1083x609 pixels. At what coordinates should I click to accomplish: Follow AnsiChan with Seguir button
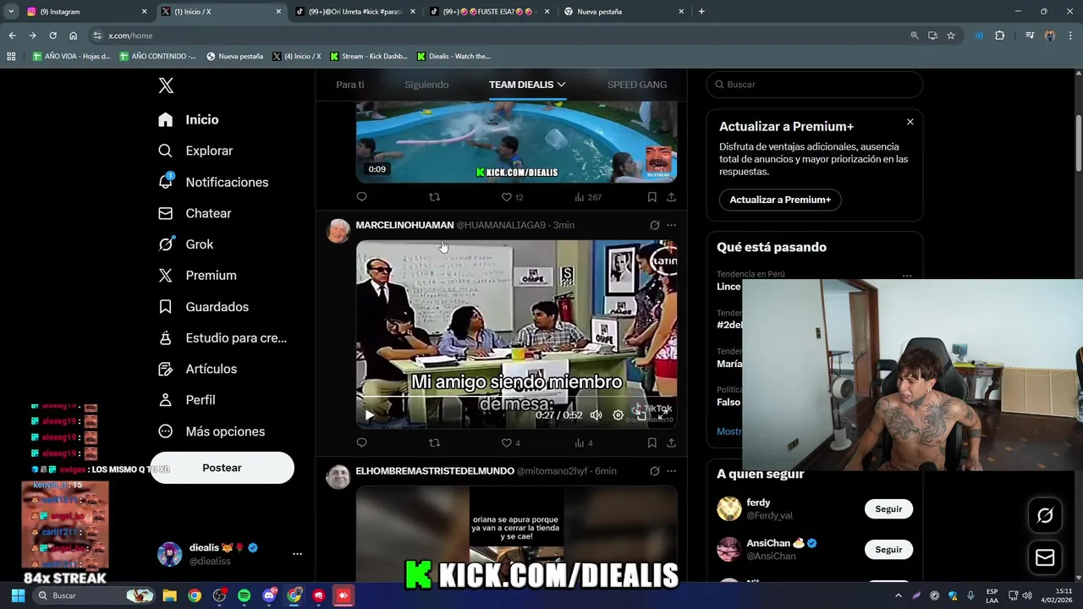pos(888,550)
